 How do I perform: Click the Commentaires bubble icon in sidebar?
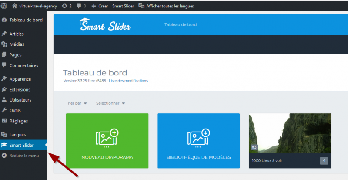point(4,65)
